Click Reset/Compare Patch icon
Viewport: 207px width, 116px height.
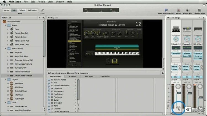pyautogui.click(x=166, y=10)
